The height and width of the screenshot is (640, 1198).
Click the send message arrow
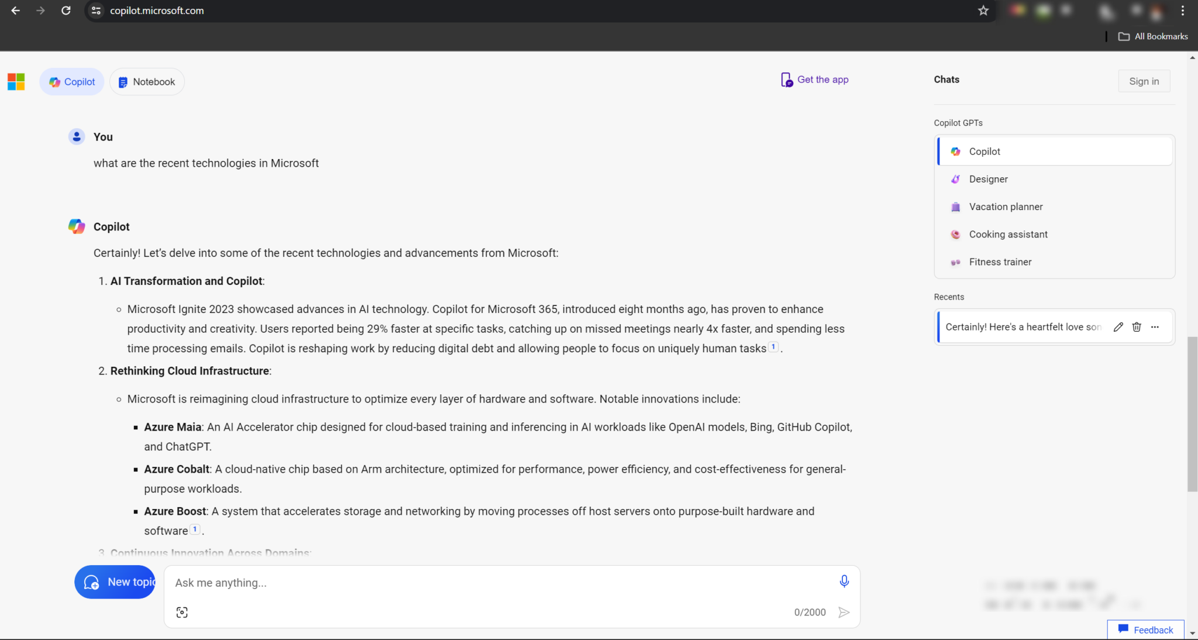click(x=844, y=612)
